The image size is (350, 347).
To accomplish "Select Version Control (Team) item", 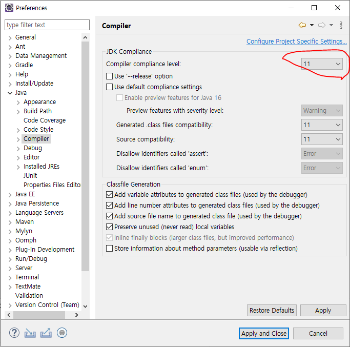I will pos(47,305).
